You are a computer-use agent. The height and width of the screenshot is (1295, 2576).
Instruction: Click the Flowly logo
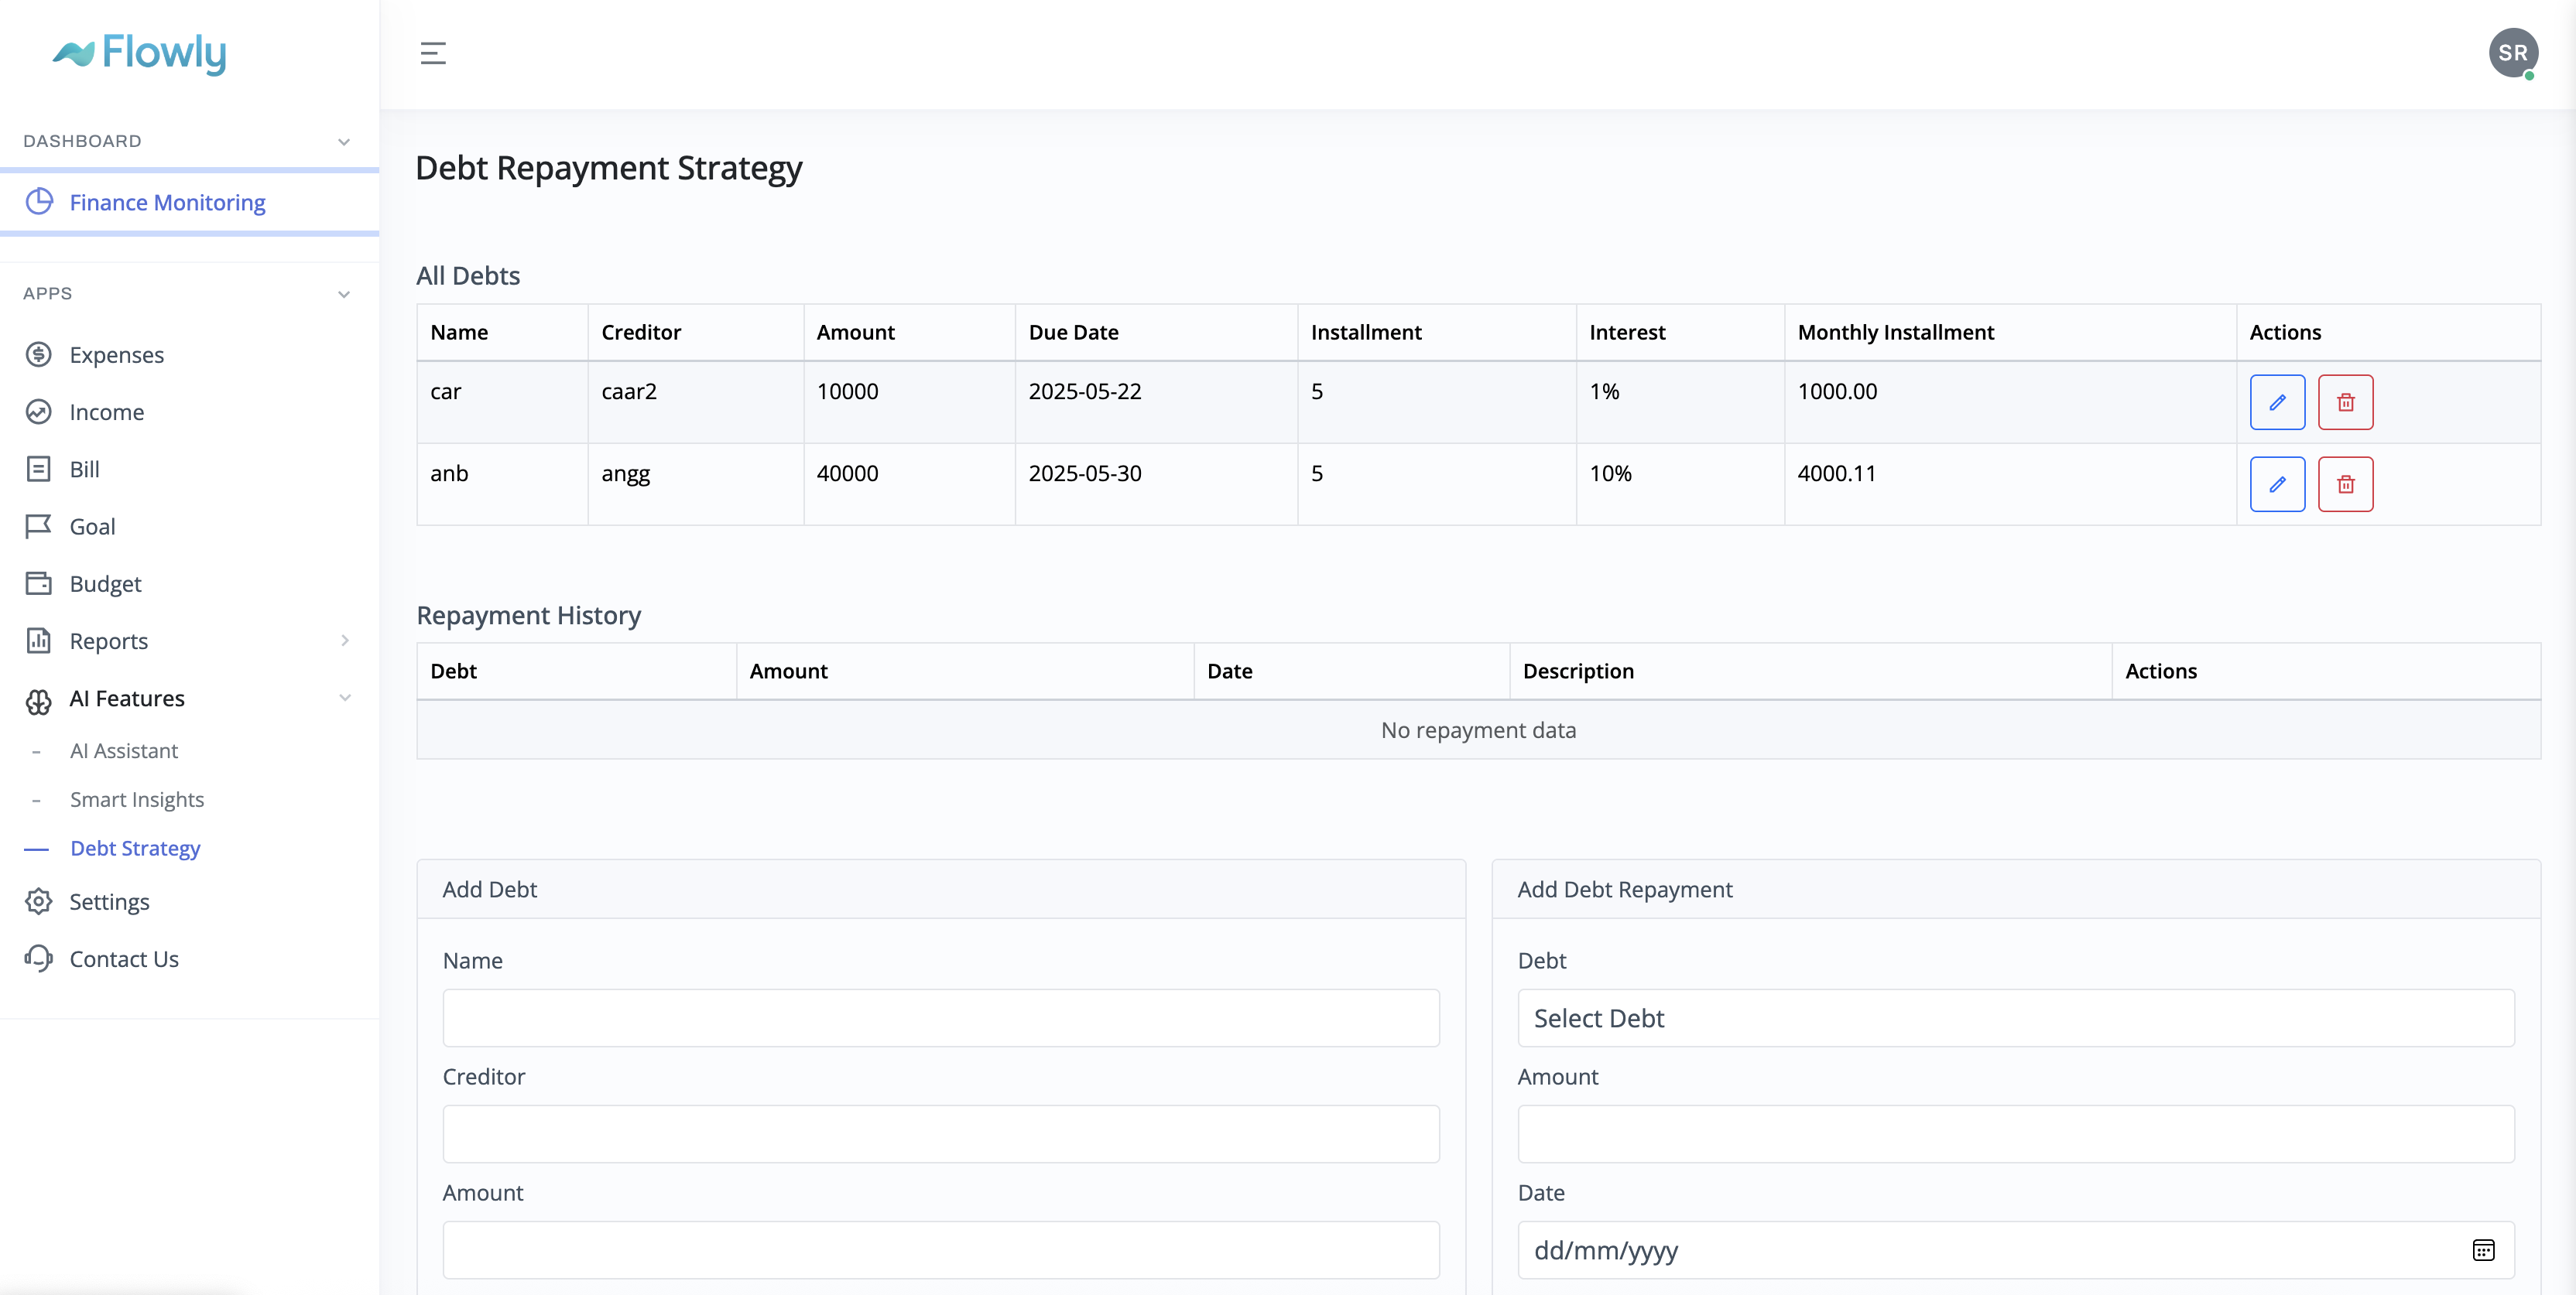138,54
